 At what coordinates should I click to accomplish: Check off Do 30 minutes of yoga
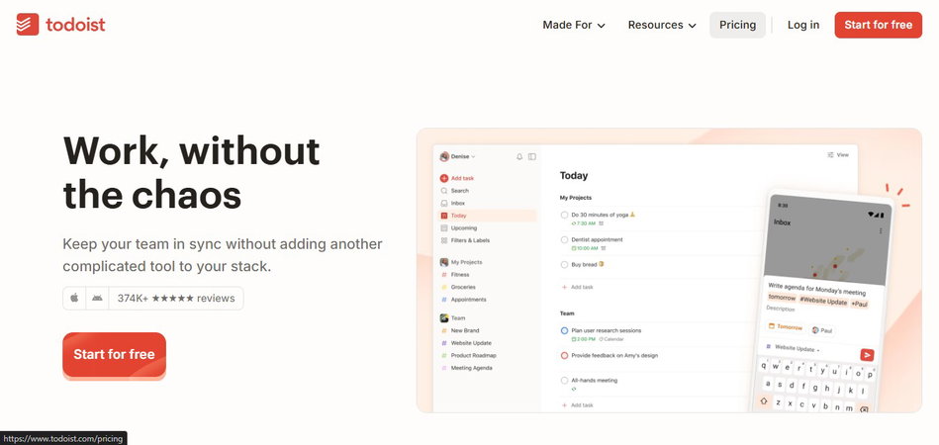coord(564,215)
